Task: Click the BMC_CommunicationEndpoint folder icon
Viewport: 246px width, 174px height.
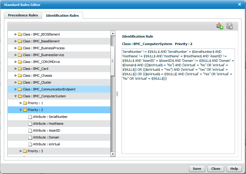Action: 20,89
